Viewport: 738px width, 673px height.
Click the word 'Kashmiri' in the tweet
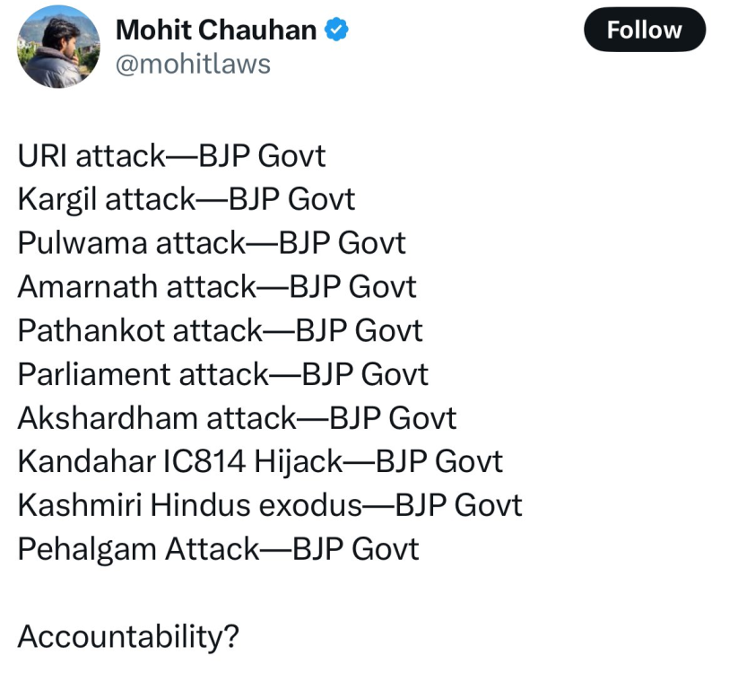tap(80, 505)
